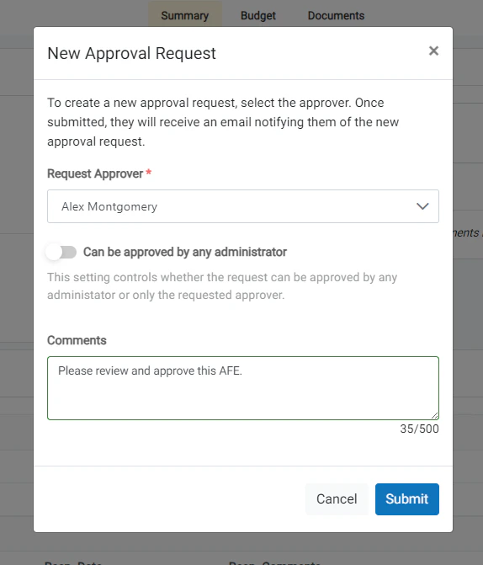This screenshot has height=565, width=483.
Task: Close the New Approval Request dialog
Action: pos(433,51)
